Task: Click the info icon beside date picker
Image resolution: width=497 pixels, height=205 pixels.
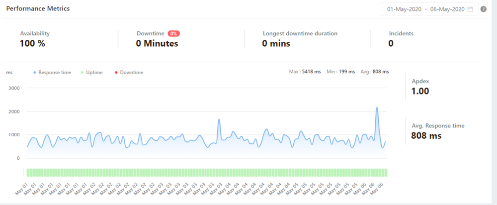Action: [484, 9]
